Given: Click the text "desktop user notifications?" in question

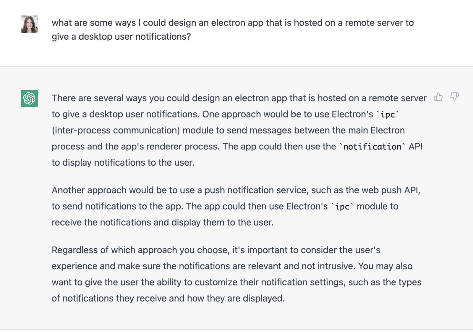Looking at the screenshot, I should (x=135, y=37).
